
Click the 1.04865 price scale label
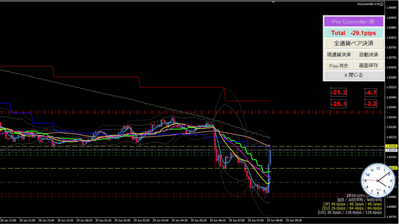click(392, 197)
